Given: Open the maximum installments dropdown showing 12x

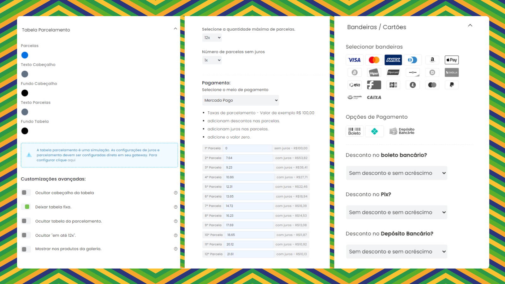Looking at the screenshot, I should (x=212, y=38).
